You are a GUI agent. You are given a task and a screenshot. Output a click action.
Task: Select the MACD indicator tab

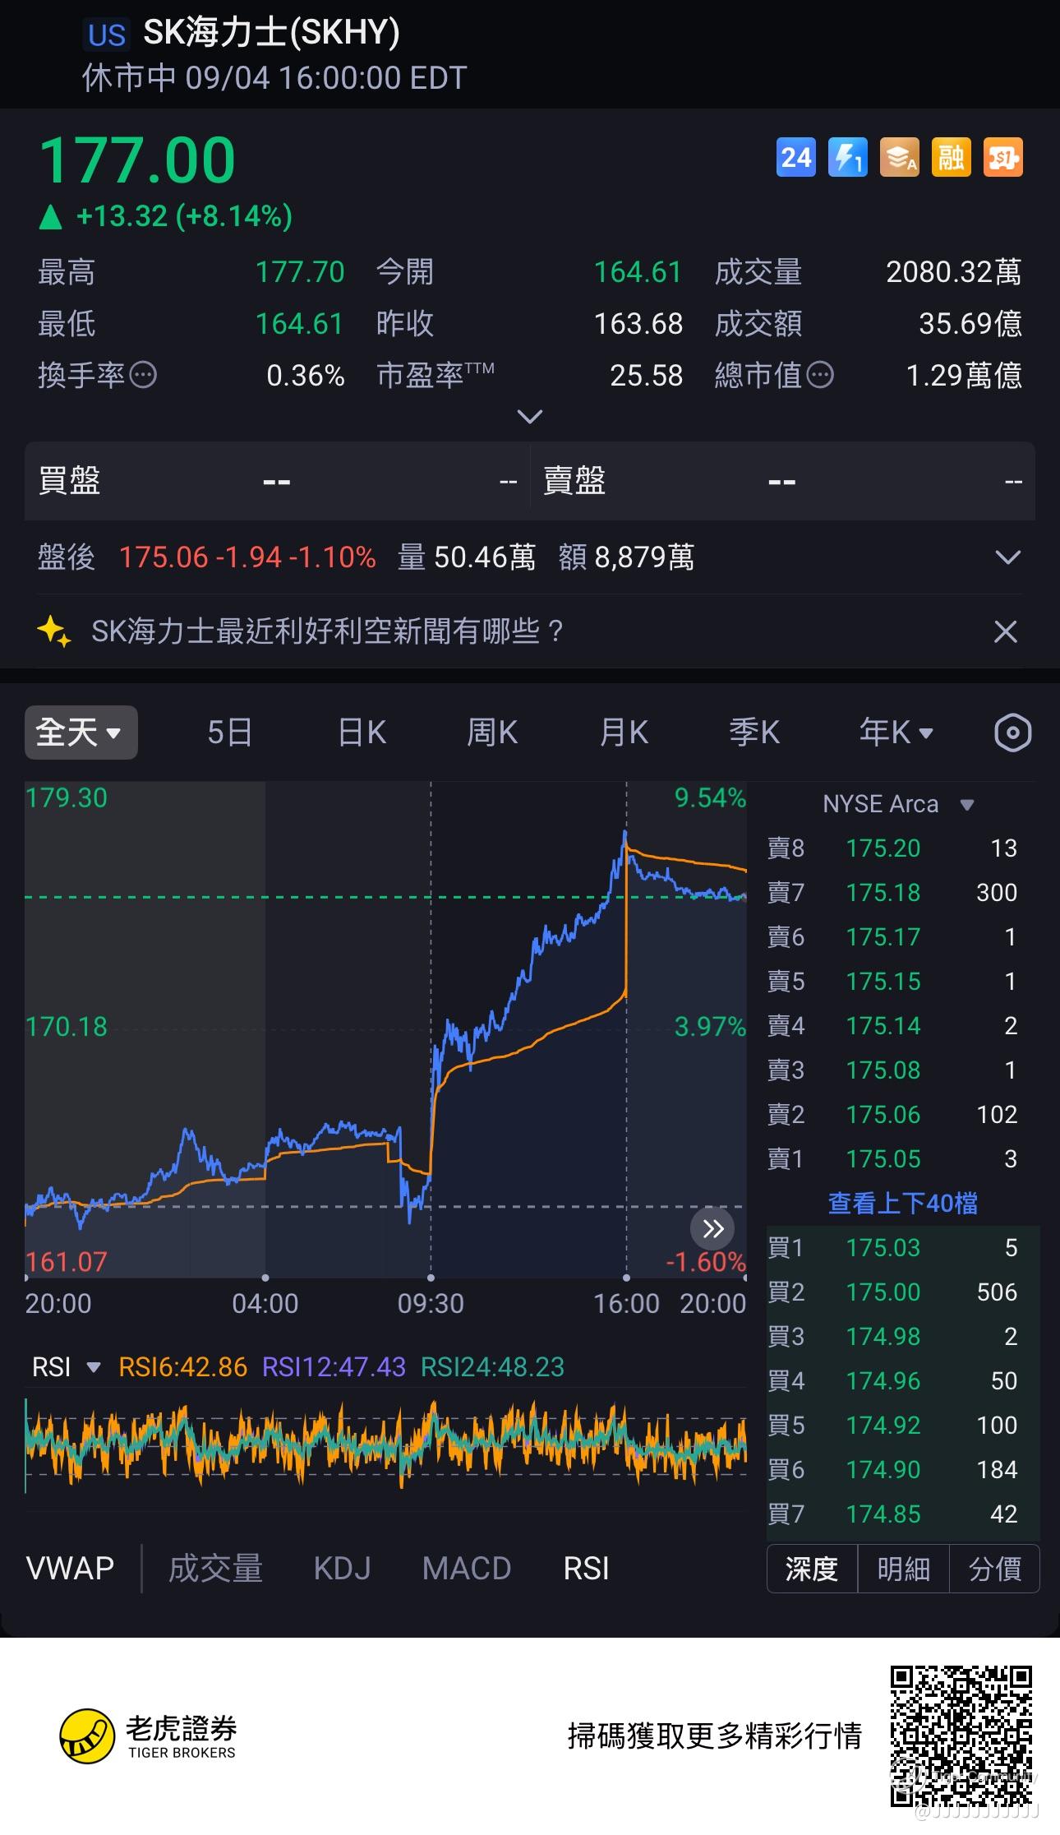[466, 1569]
